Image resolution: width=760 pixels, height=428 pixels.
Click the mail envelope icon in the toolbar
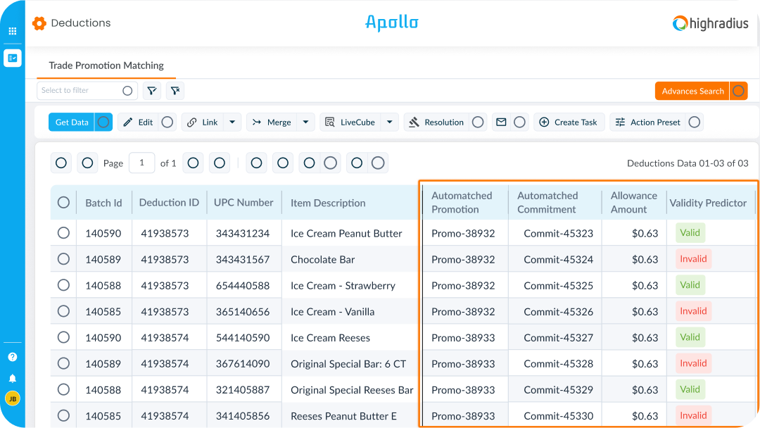tap(501, 122)
